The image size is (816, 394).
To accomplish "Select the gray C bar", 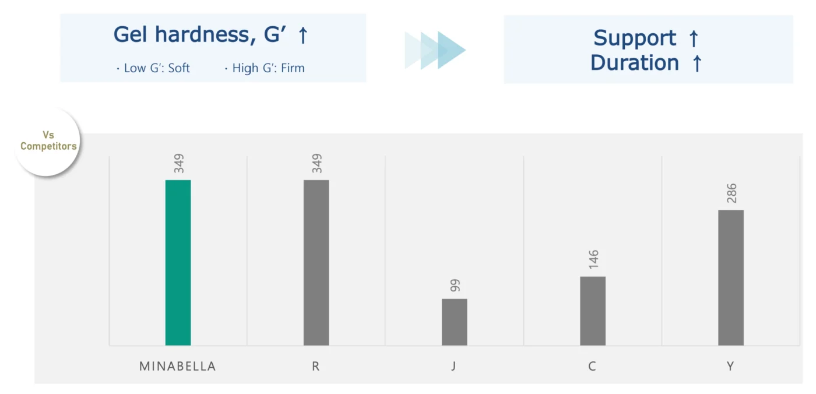I will coord(592,311).
